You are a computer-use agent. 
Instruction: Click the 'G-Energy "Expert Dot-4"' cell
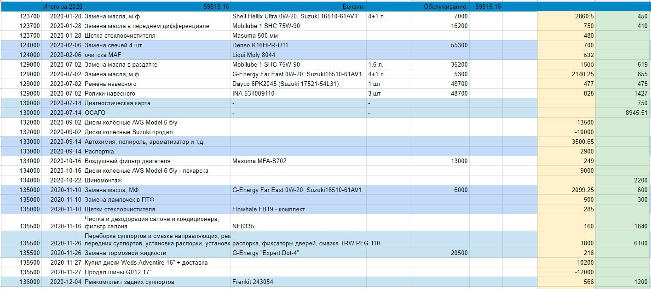(298, 253)
